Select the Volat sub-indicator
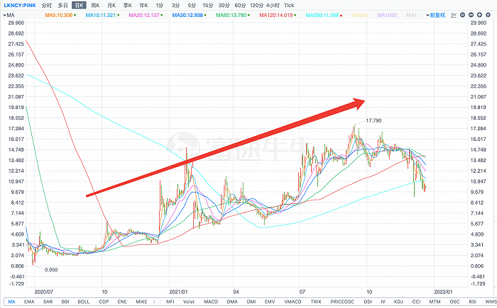Image resolution: width=497 pixels, height=308 pixels. 189,302
